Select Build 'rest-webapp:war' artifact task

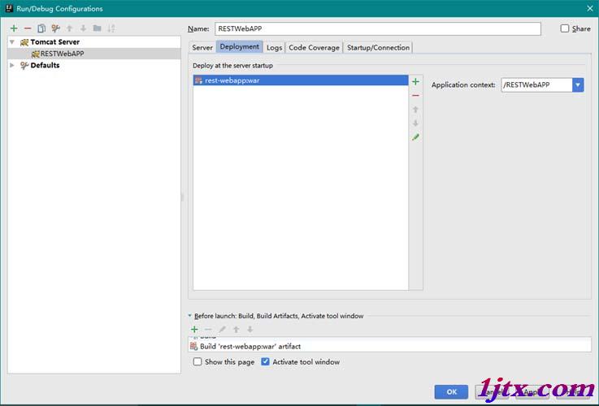click(389, 346)
